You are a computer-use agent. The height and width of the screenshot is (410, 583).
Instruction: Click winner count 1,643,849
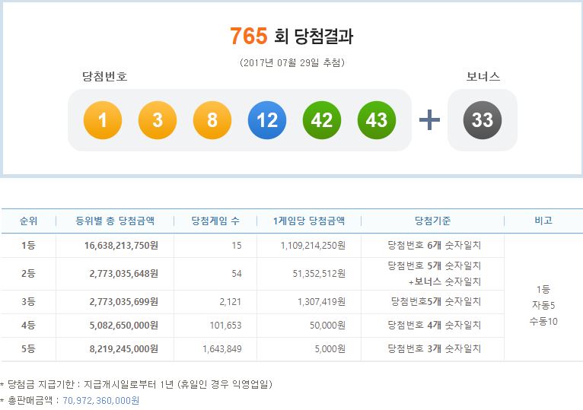coord(222,348)
